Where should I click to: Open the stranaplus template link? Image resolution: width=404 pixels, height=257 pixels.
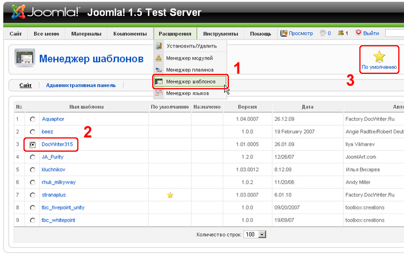[54, 195]
